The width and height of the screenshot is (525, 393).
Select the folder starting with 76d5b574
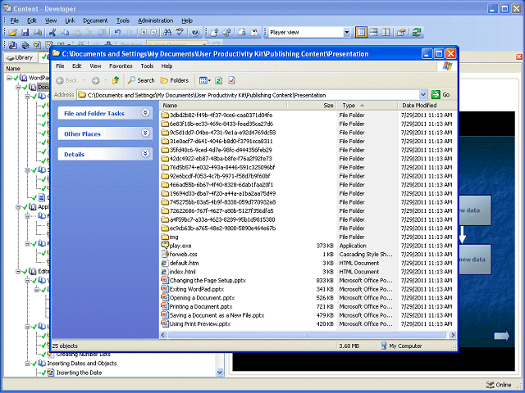pos(218,167)
